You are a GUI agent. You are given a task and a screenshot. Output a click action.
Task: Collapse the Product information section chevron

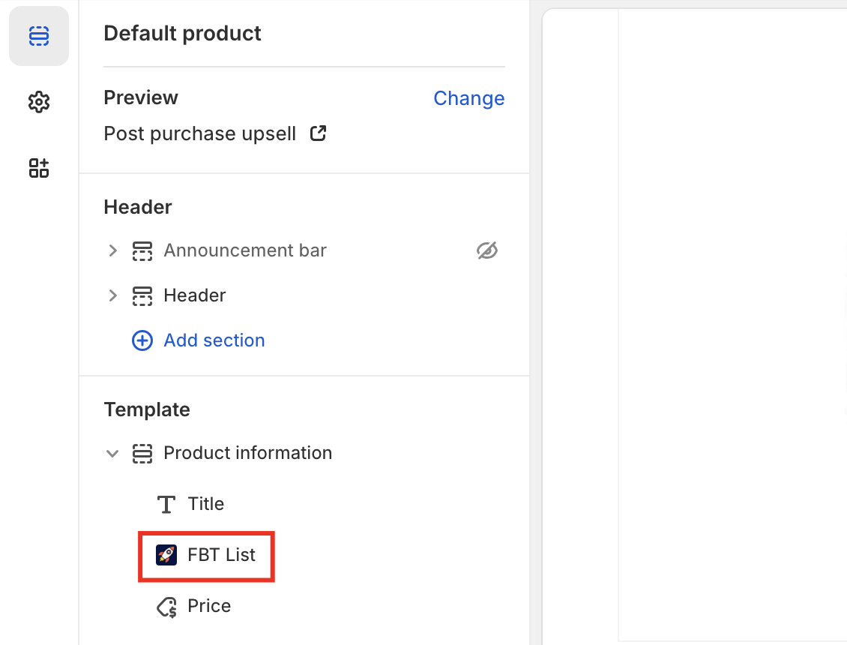tap(112, 453)
